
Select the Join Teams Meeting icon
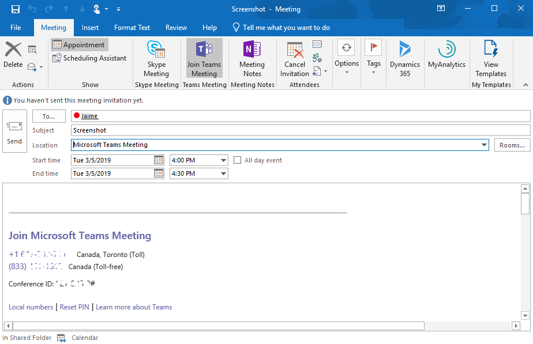[204, 58]
